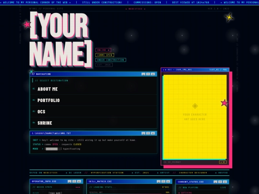Minimize the Navigation window
This screenshot has width=259, height=194.
(143, 74)
